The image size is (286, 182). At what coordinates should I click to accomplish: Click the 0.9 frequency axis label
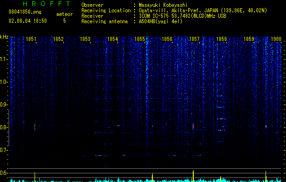(4, 105)
